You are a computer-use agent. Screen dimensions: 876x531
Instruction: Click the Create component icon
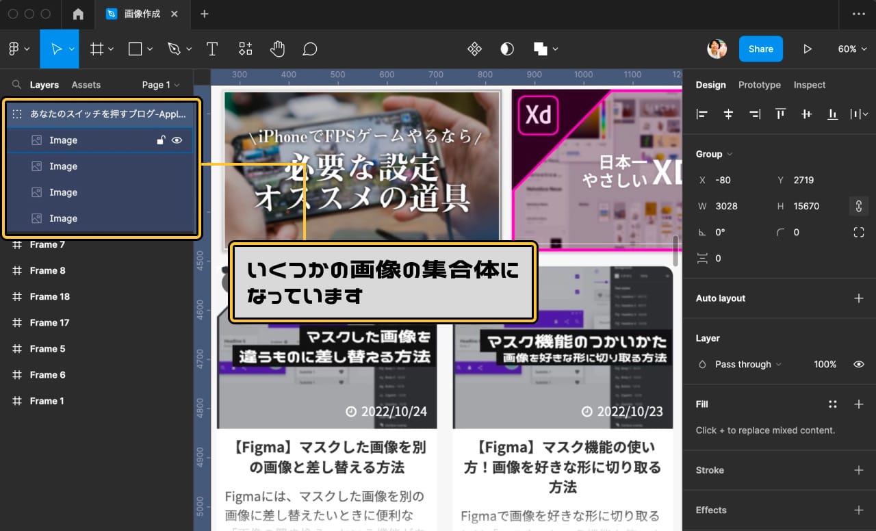pyautogui.click(x=474, y=49)
